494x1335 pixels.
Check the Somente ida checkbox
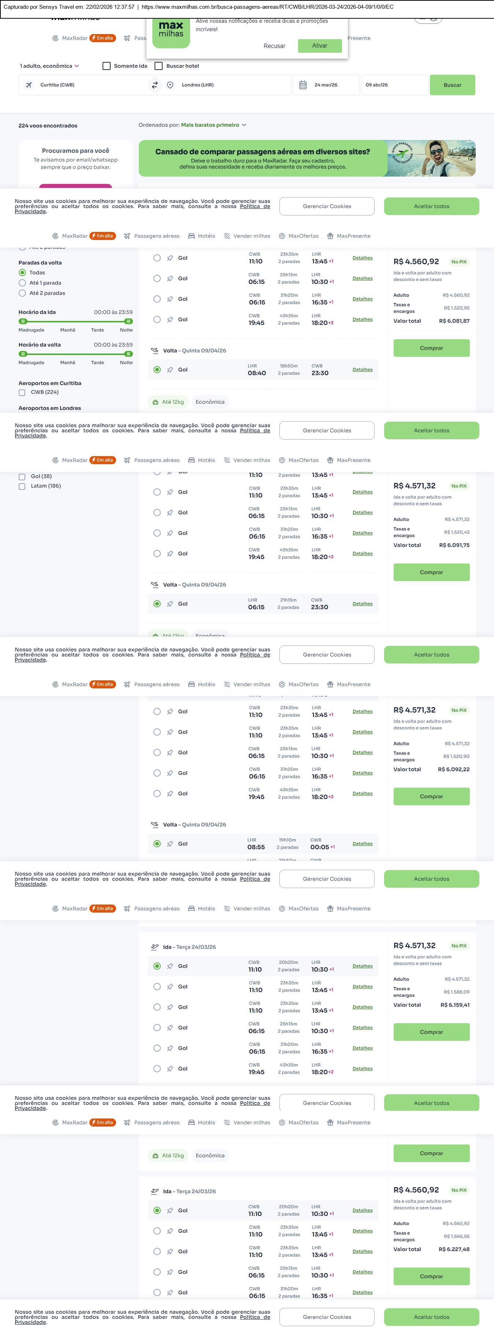107,66
